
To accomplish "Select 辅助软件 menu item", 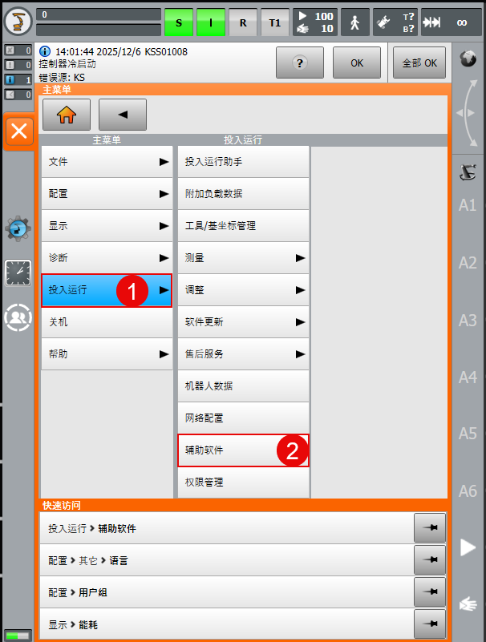I will point(243,450).
